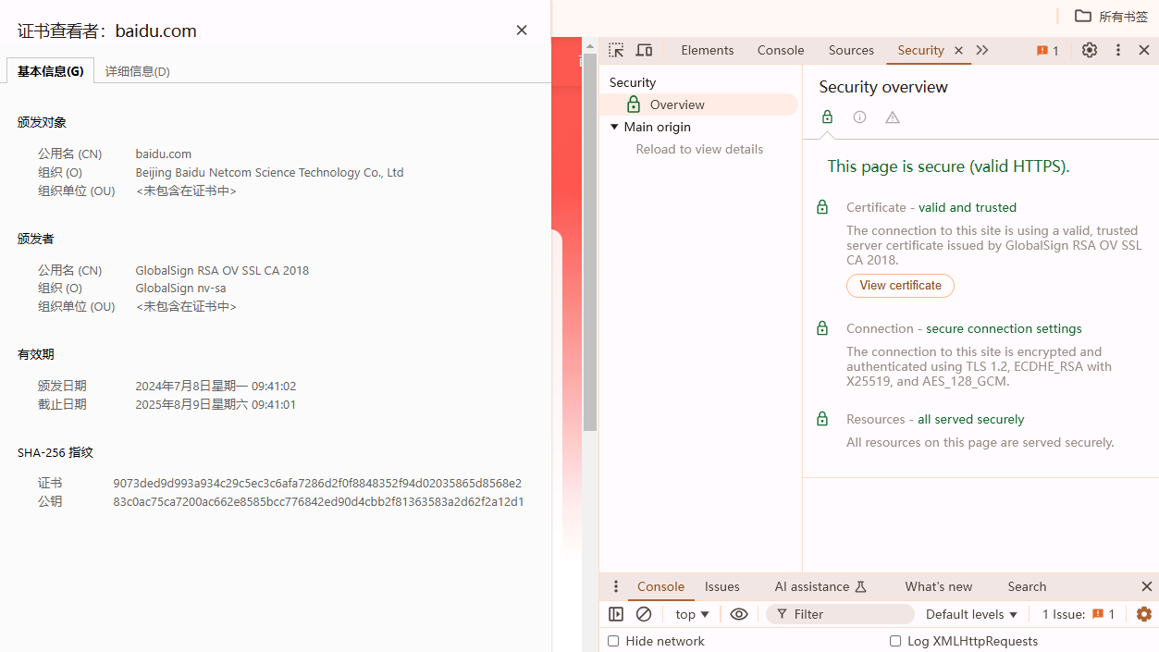1159x652 pixels.
Task: Enable the Hide network checkbox
Action: tap(613, 641)
